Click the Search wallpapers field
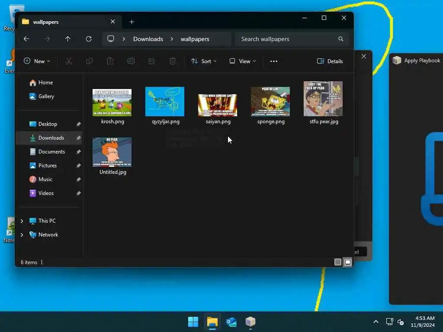Viewport: 443px width, 332px height. pos(292,39)
